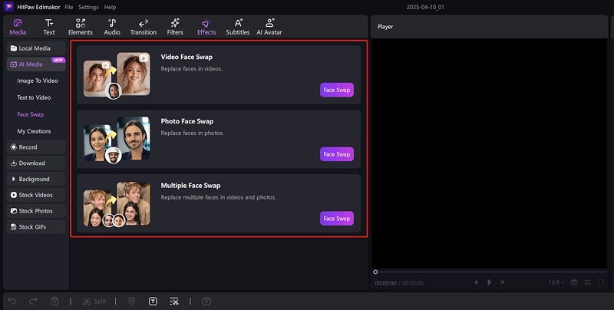The height and width of the screenshot is (310, 614).
Task: Click Face Swap button for Video Face Swap
Action: pyautogui.click(x=337, y=90)
